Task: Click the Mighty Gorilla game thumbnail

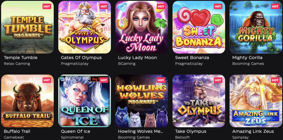Action: pyautogui.click(x=256, y=27)
